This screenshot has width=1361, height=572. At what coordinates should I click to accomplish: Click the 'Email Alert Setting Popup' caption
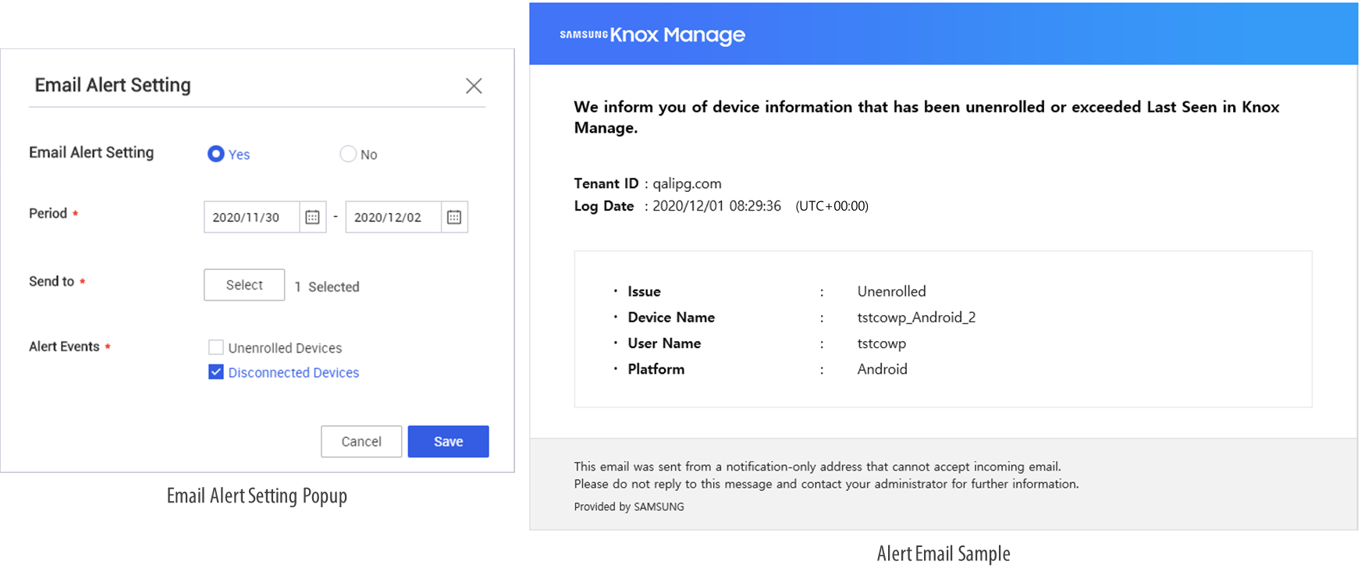pyautogui.click(x=257, y=496)
